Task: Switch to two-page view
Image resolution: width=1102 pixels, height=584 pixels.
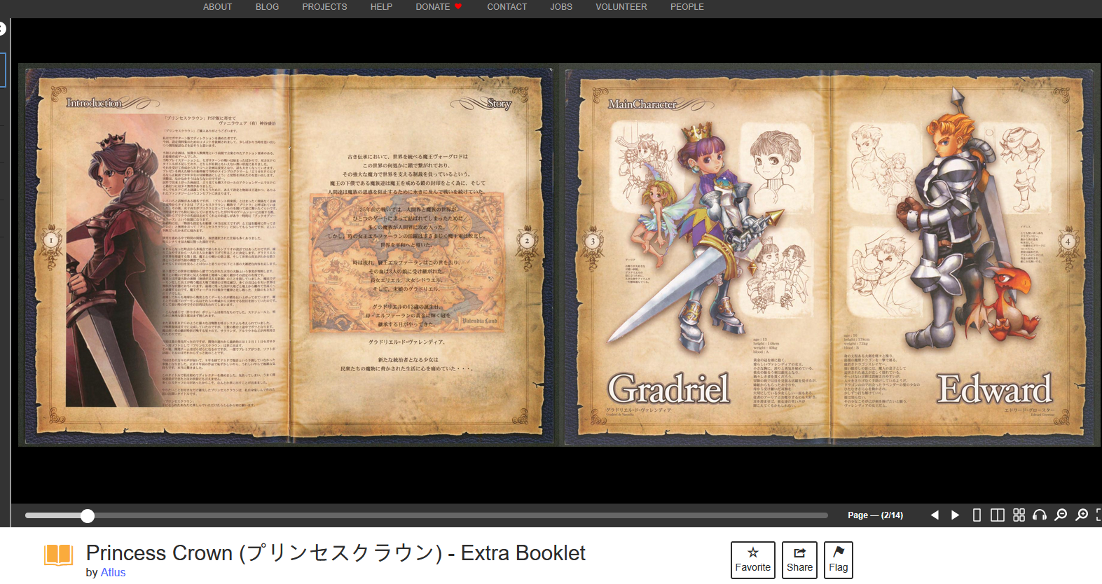Action: coord(998,515)
